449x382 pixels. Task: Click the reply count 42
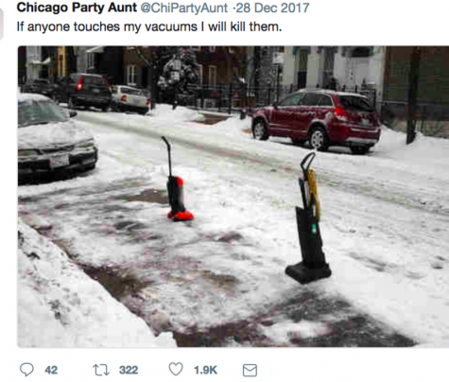pos(51,370)
